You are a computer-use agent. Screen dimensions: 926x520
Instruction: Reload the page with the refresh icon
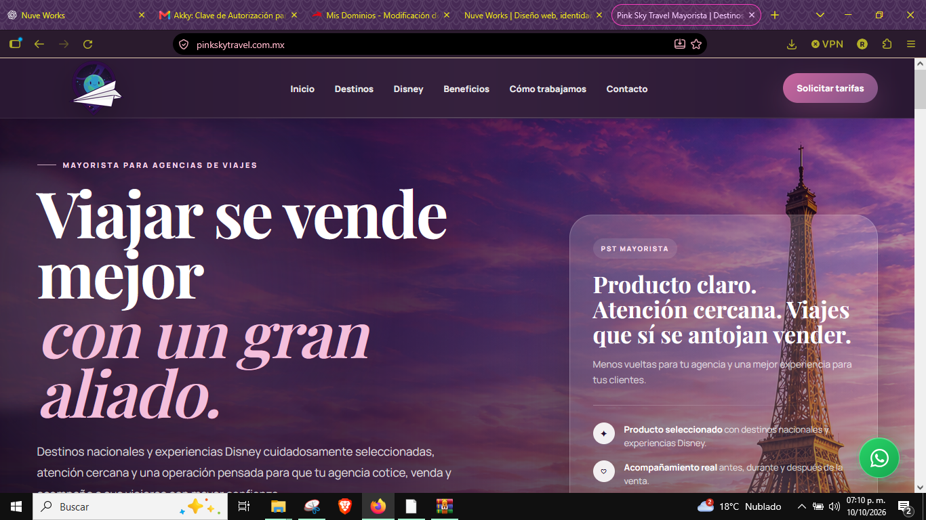tap(87, 44)
